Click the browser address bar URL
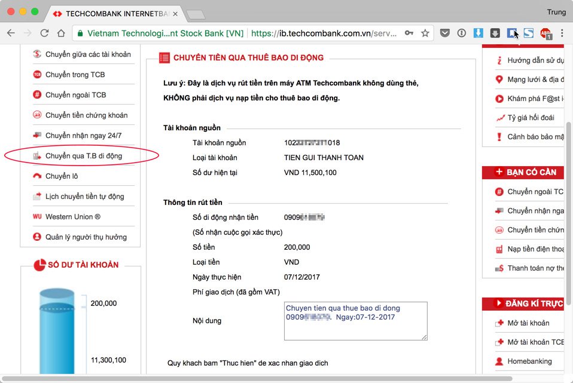The height and width of the screenshot is (383, 573). coord(324,33)
